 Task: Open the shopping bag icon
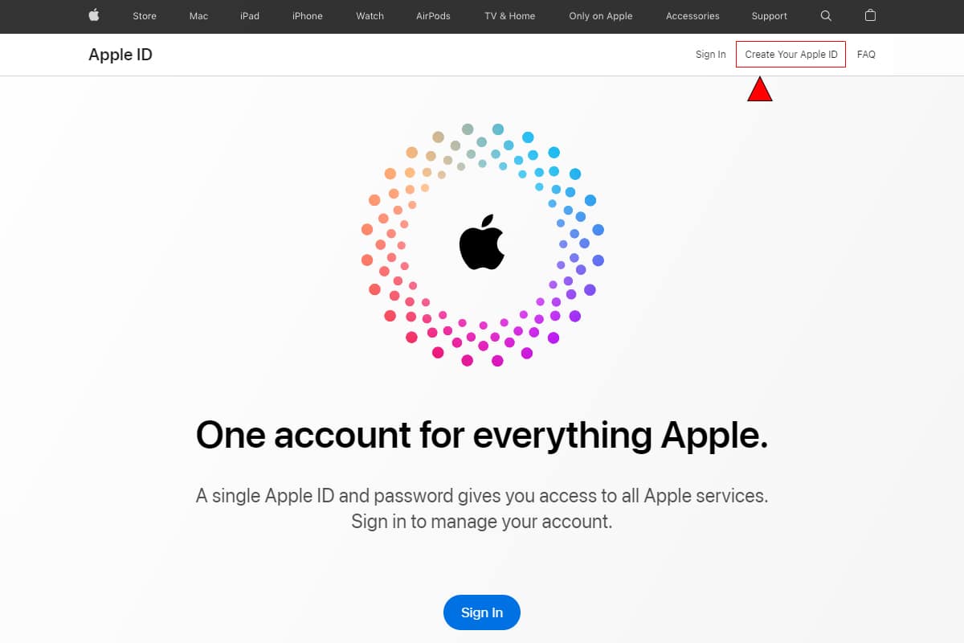(x=870, y=15)
